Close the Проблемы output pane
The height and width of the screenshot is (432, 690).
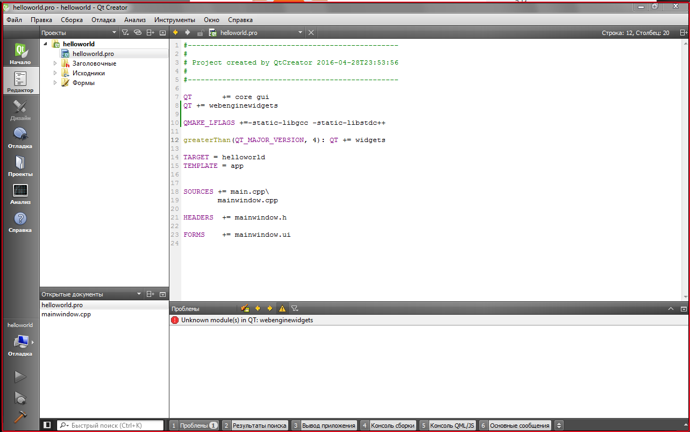(x=684, y=309)
